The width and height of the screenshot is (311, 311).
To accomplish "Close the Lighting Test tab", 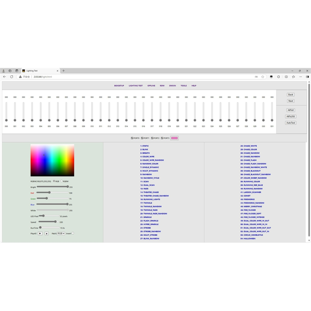I will (57, 71).
